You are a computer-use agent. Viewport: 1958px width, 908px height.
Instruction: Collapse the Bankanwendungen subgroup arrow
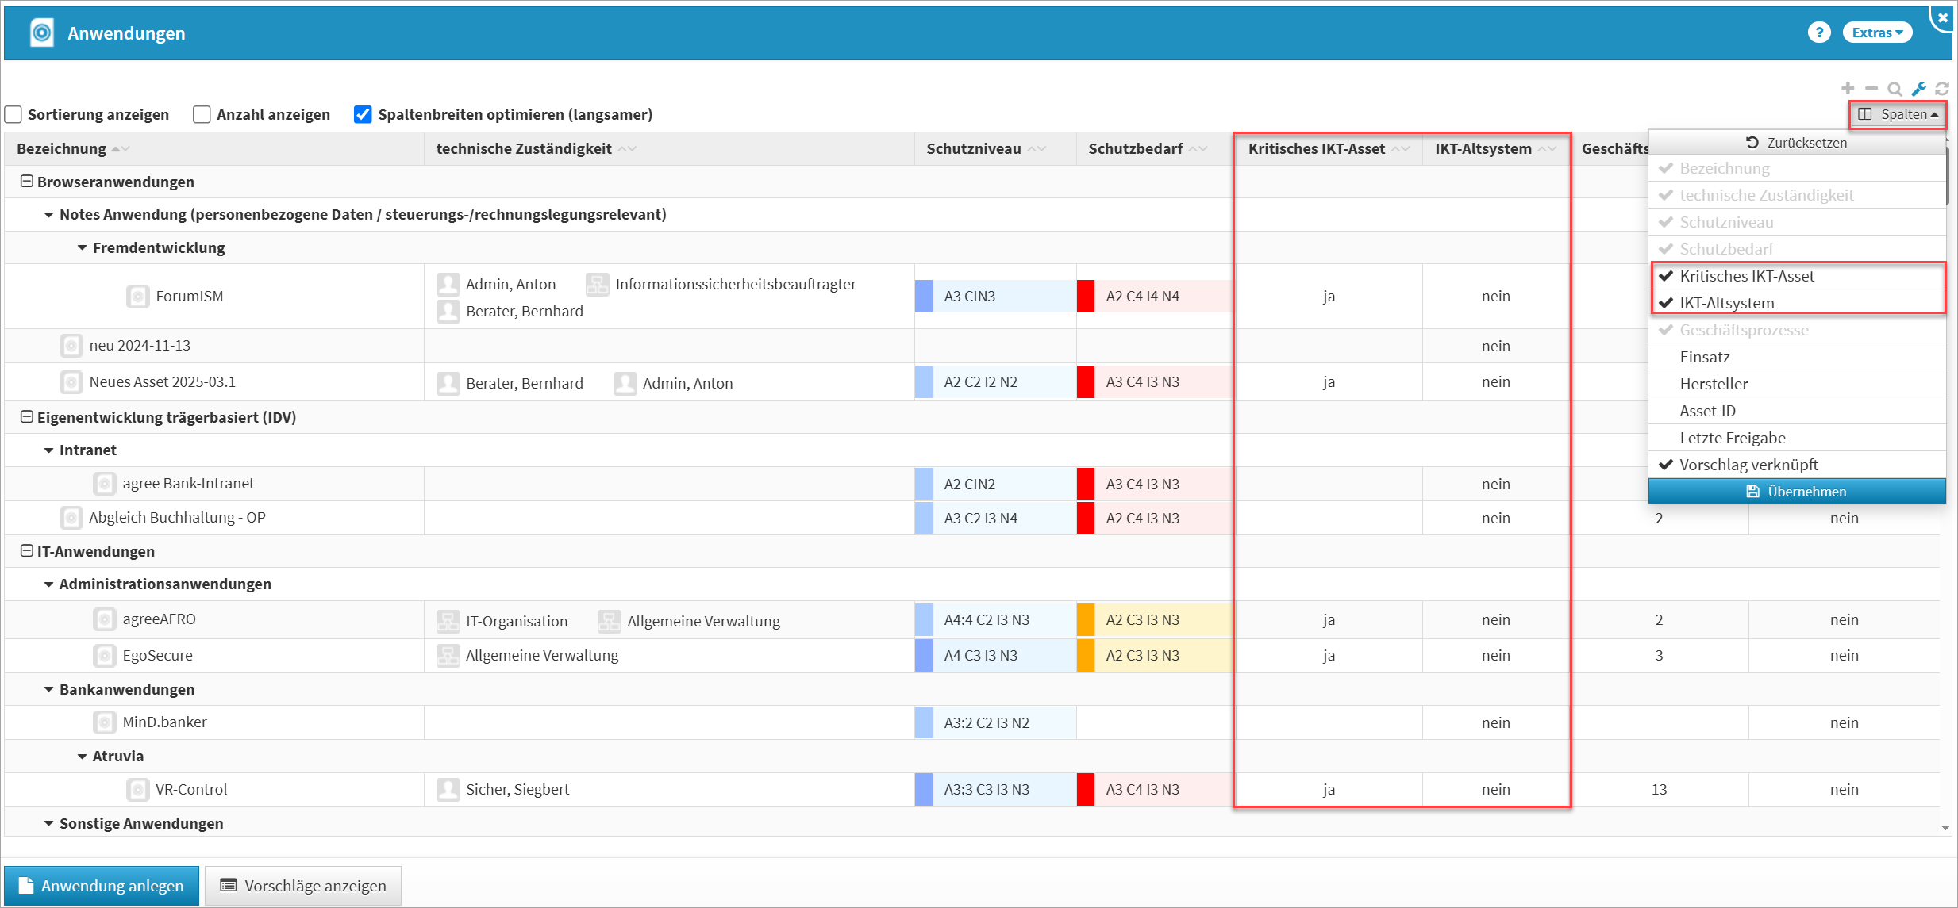[x=48, y=690]
